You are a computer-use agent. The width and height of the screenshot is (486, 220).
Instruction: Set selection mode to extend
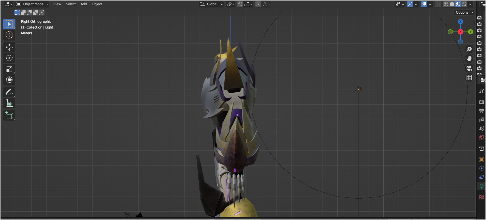pos(23,12)
